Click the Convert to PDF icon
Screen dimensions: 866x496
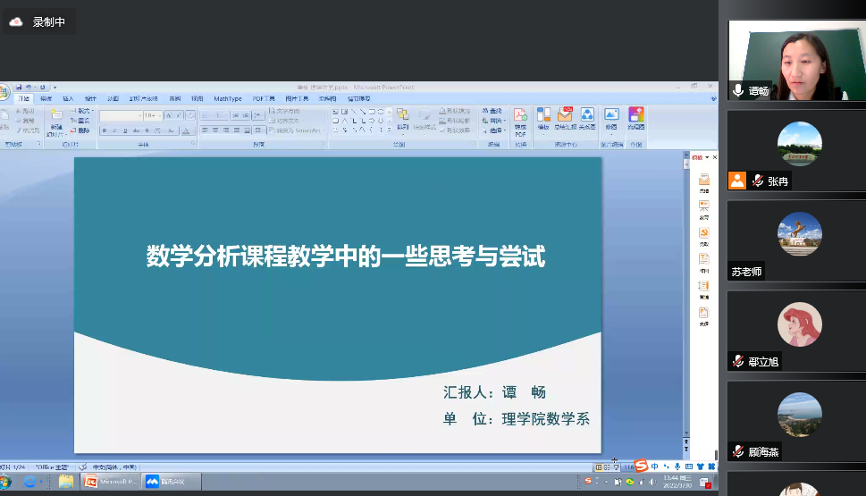pyautogui.click(x=520, y=120)
